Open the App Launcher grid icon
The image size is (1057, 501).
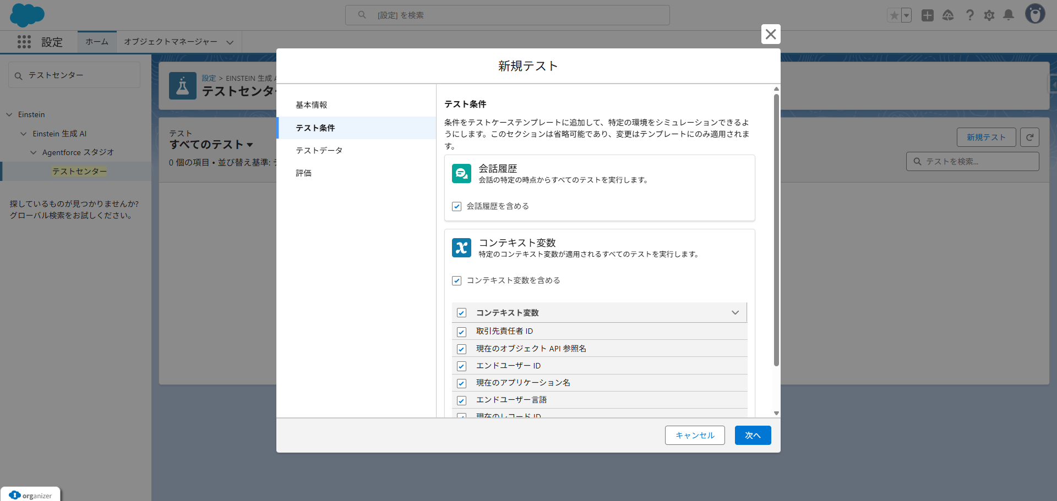pos(24,42)
